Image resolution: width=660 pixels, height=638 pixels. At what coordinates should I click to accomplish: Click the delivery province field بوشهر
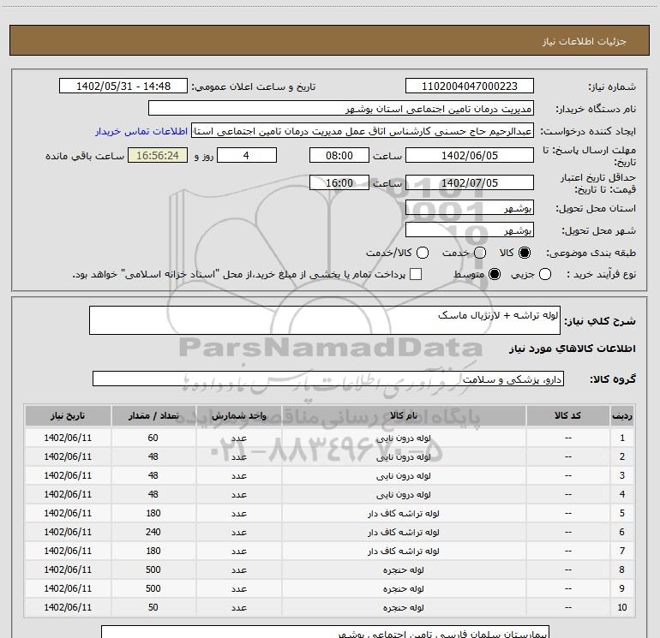[x=470, y=208]
